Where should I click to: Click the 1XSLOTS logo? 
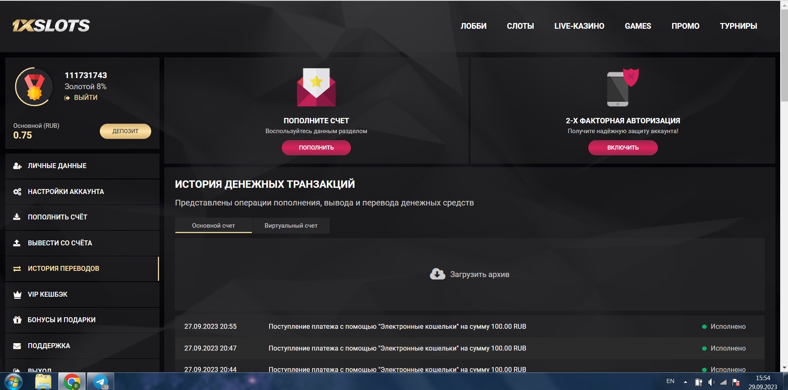pos(51,25)
